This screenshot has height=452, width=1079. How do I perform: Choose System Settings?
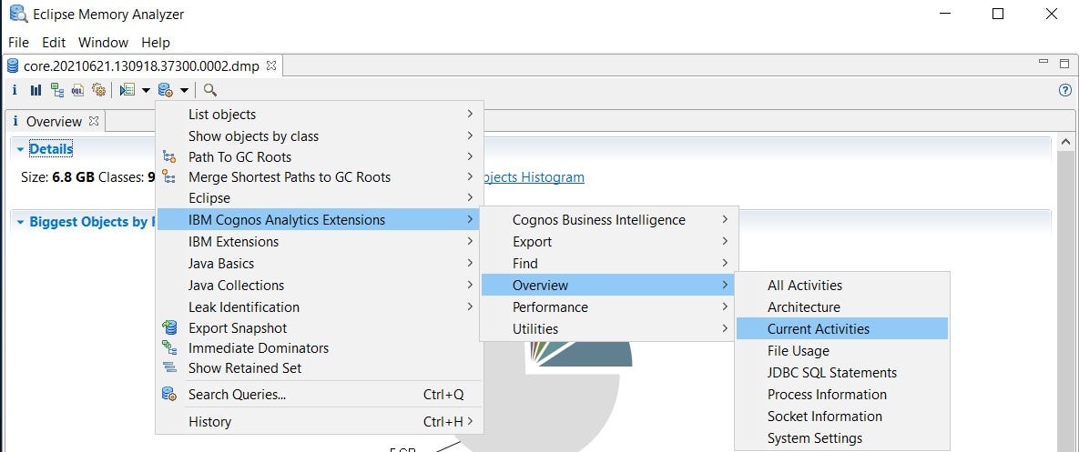pos(842,438)
